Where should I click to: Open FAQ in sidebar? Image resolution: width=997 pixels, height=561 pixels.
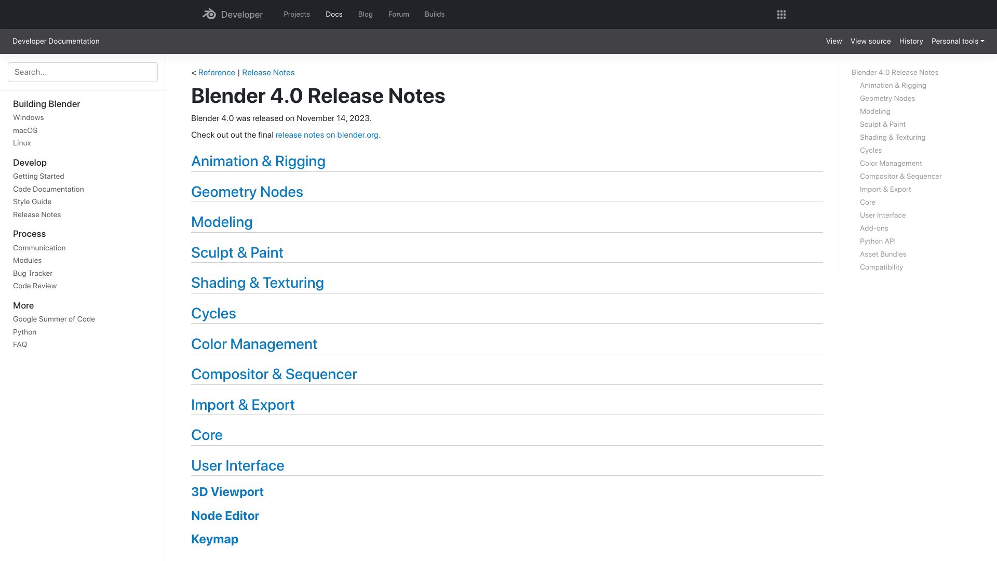[20, 344]
